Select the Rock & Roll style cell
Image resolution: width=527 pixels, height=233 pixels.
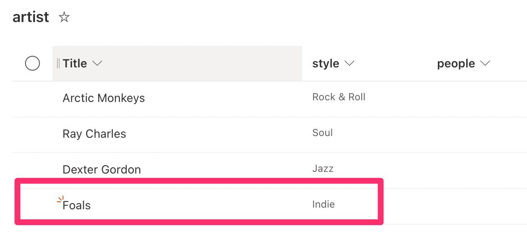click(x=339, y=97)
